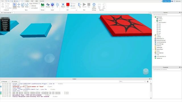Select ServerScriptService in Explorer
This screenshot has width=182, height=102.
(x=161, y=42)
